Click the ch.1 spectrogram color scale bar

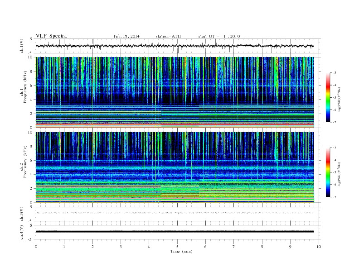328,98
